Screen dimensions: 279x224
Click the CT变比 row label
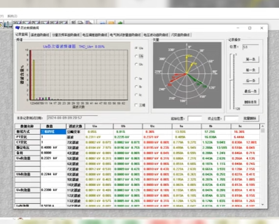coord(28,142)
